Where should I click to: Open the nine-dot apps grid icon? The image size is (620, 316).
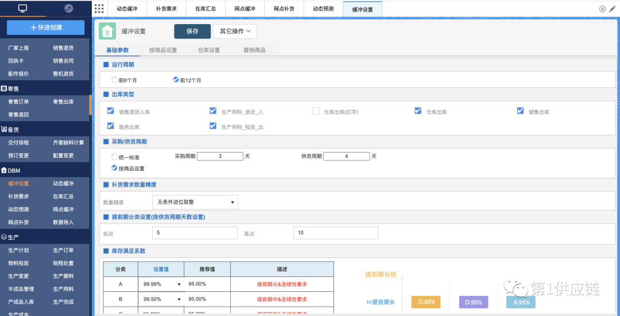tap(99, 9)
